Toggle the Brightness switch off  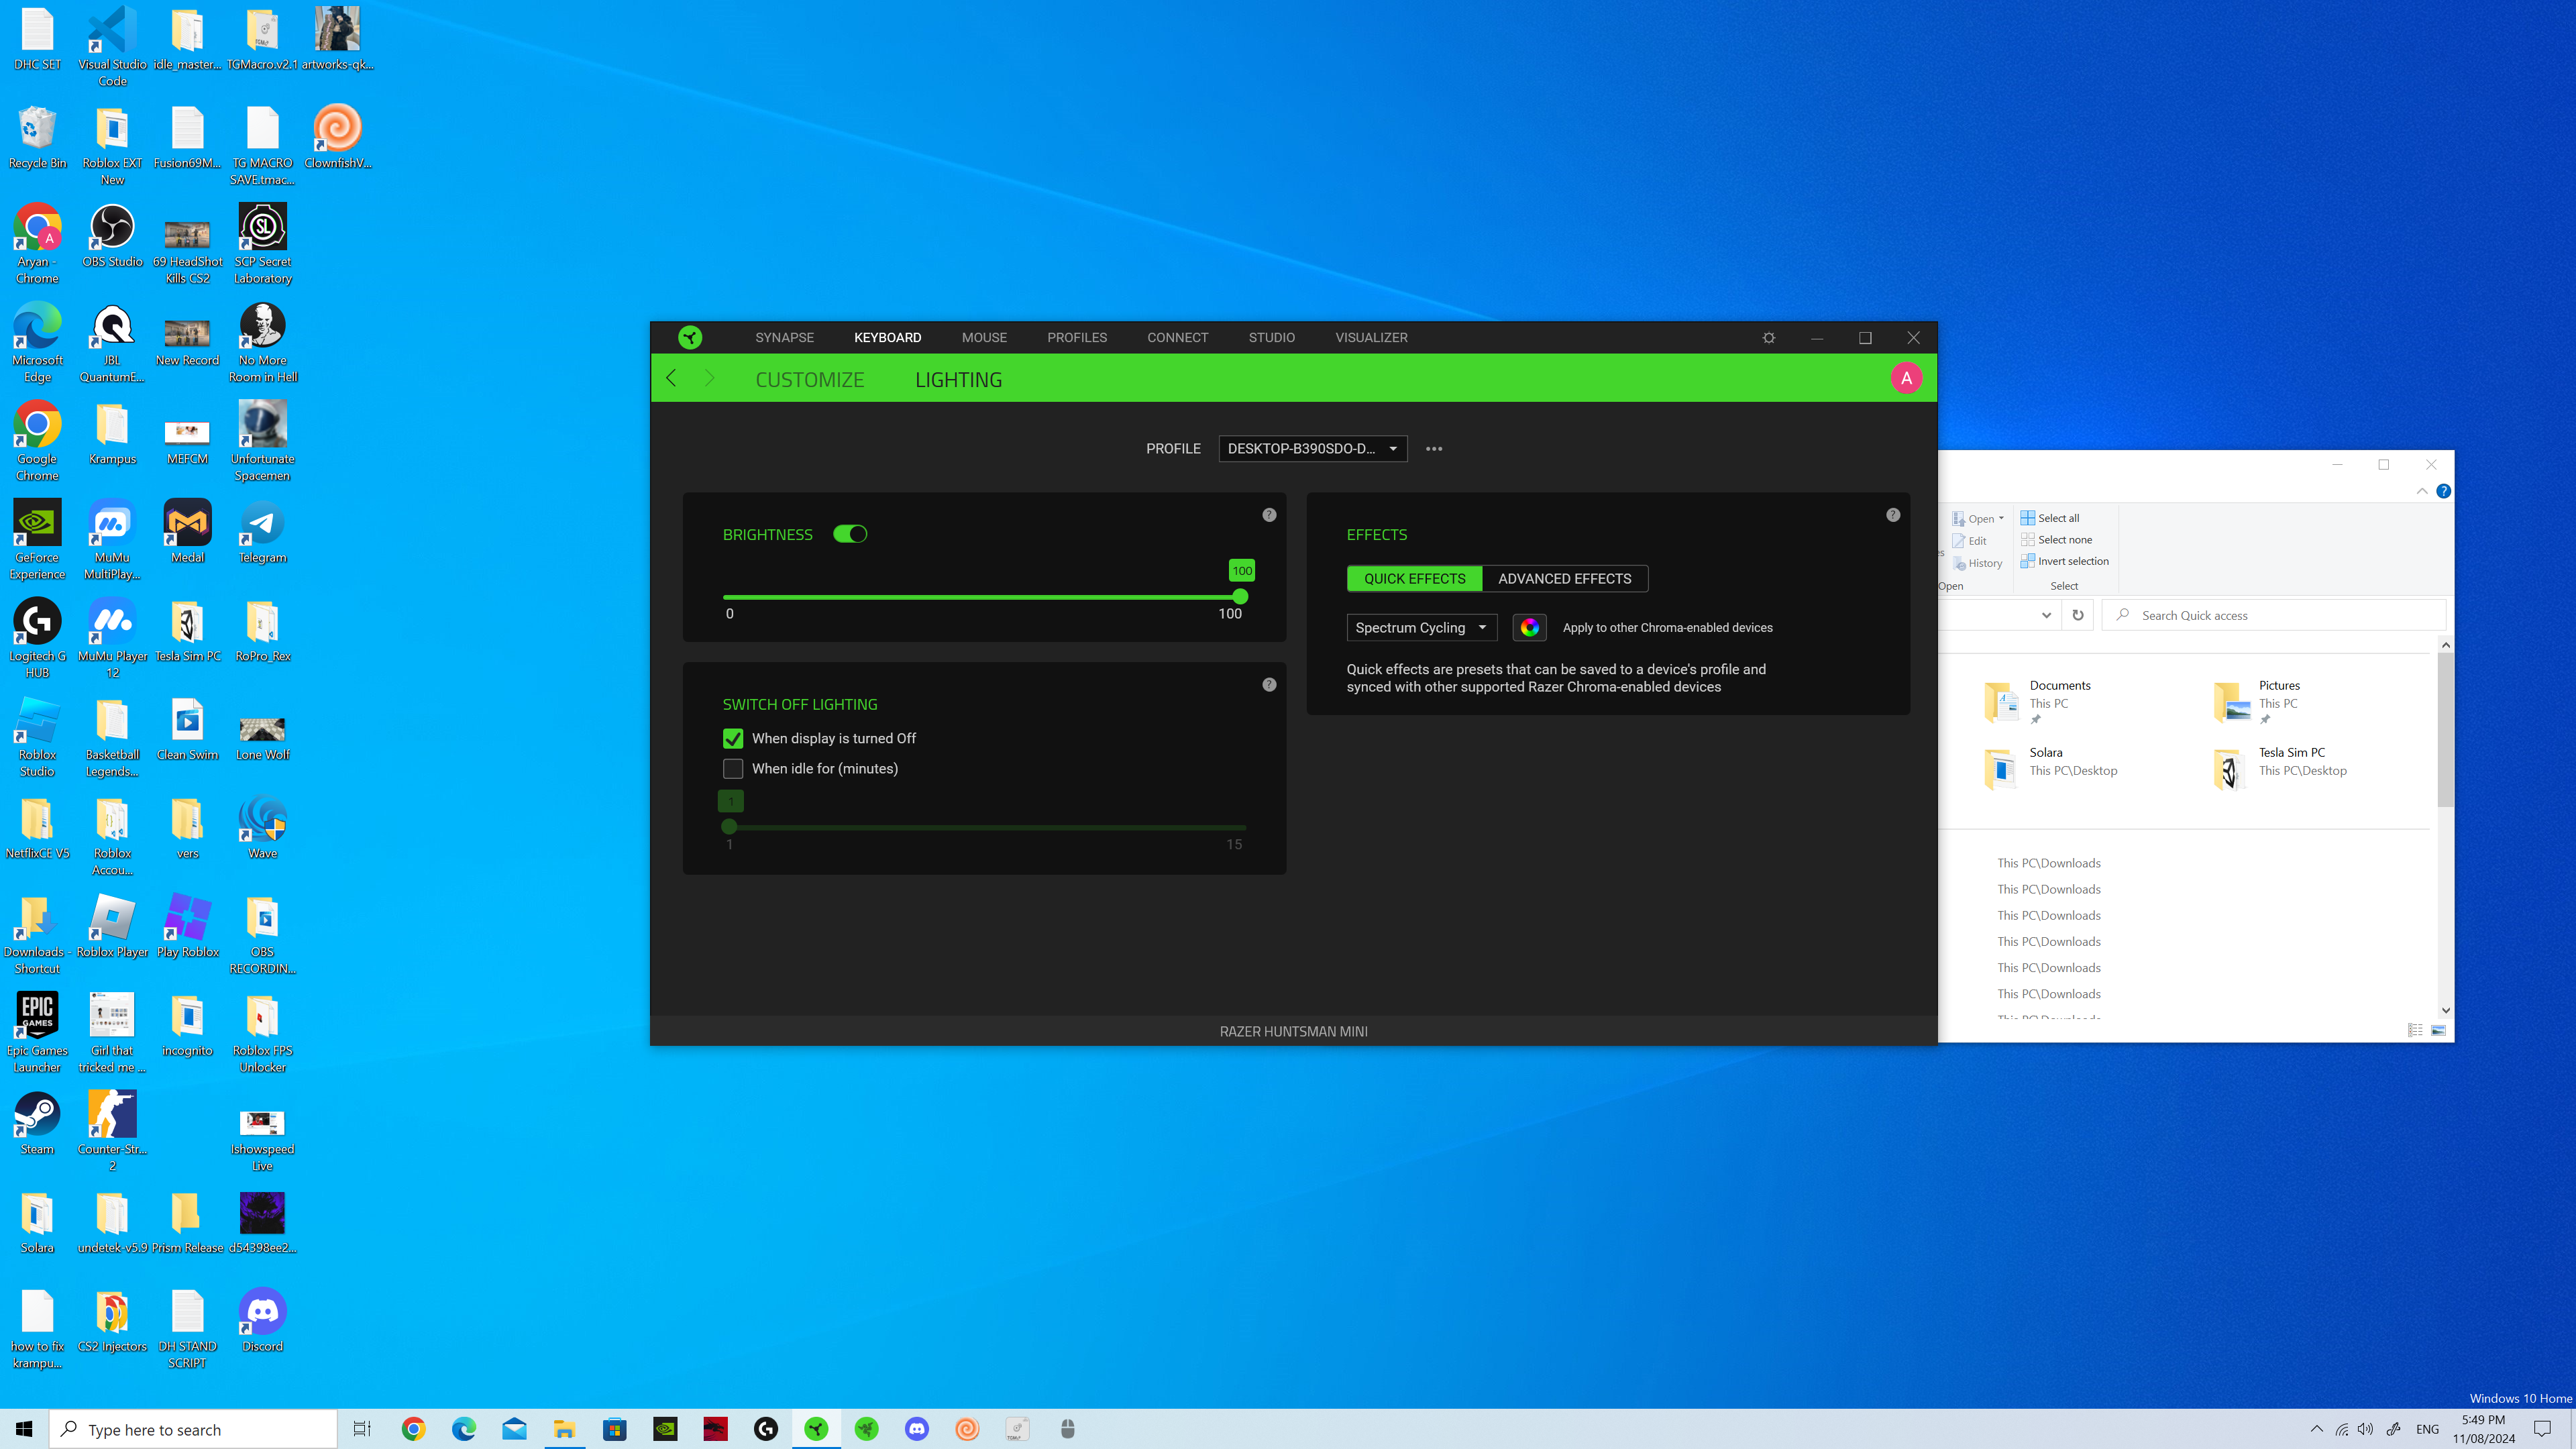click(850, 534)
